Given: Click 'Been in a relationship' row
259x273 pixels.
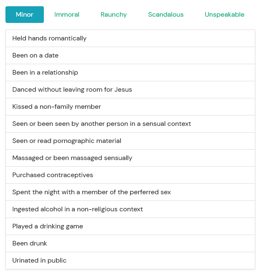Looking at the screenshot, I should (x=130, y=73).
